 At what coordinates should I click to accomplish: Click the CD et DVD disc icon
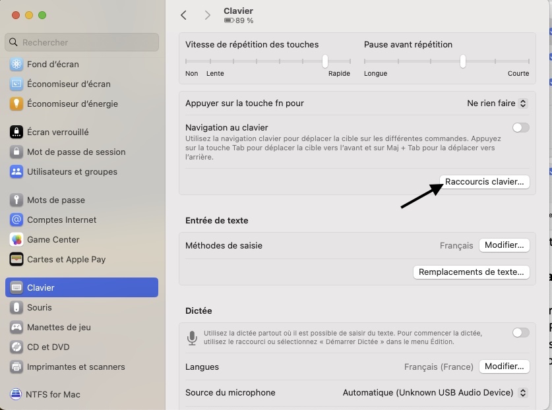(16, 347)
